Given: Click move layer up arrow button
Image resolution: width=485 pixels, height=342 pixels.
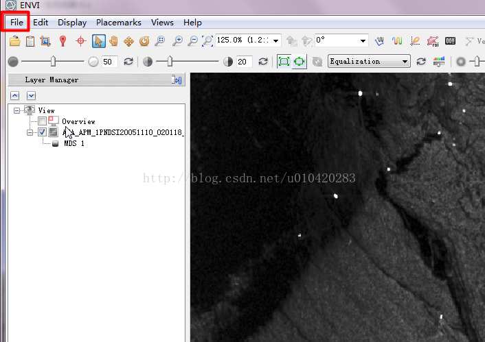Looking at the screenshot, I should pyautogui.click(x=15, y=96).
